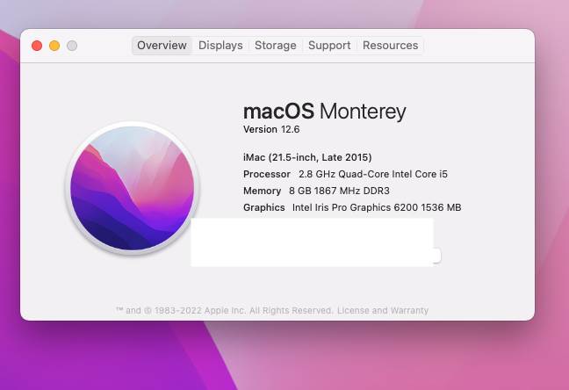The width and height of the screenshot is (569, 390).
Task: Click the Processor 2.8 GHz Quad-Core line
Action: tap(345, 174)
